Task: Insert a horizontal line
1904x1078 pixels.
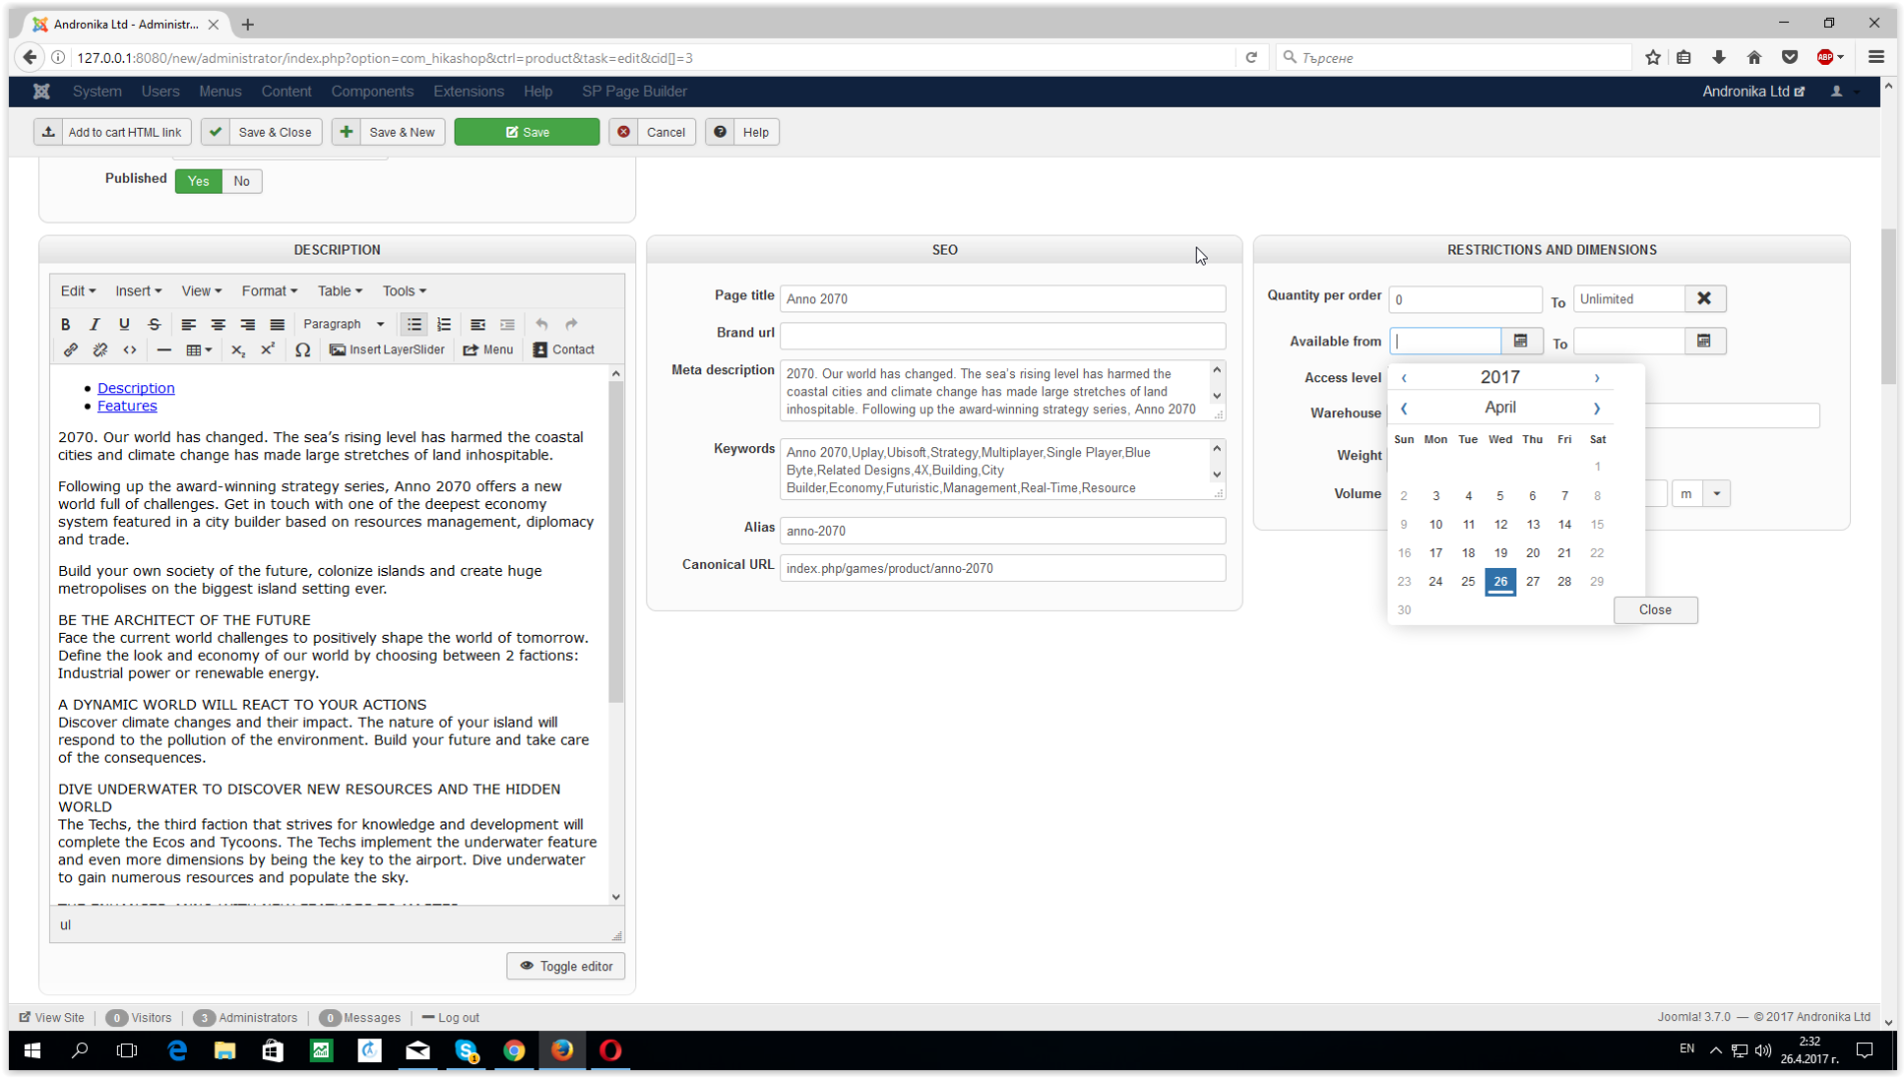Action: (x=164, y=350)
